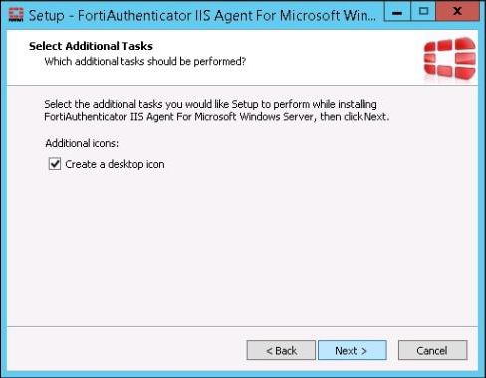Click the 'Select Additional Tasks' heading
This screenshot has height=378, width=486.
91,46
